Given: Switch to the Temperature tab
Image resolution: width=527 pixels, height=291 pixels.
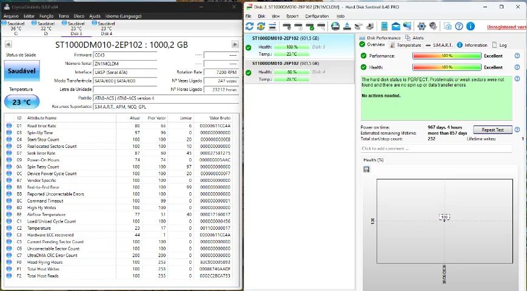Looking at the screenshot, I should [405, 45].
